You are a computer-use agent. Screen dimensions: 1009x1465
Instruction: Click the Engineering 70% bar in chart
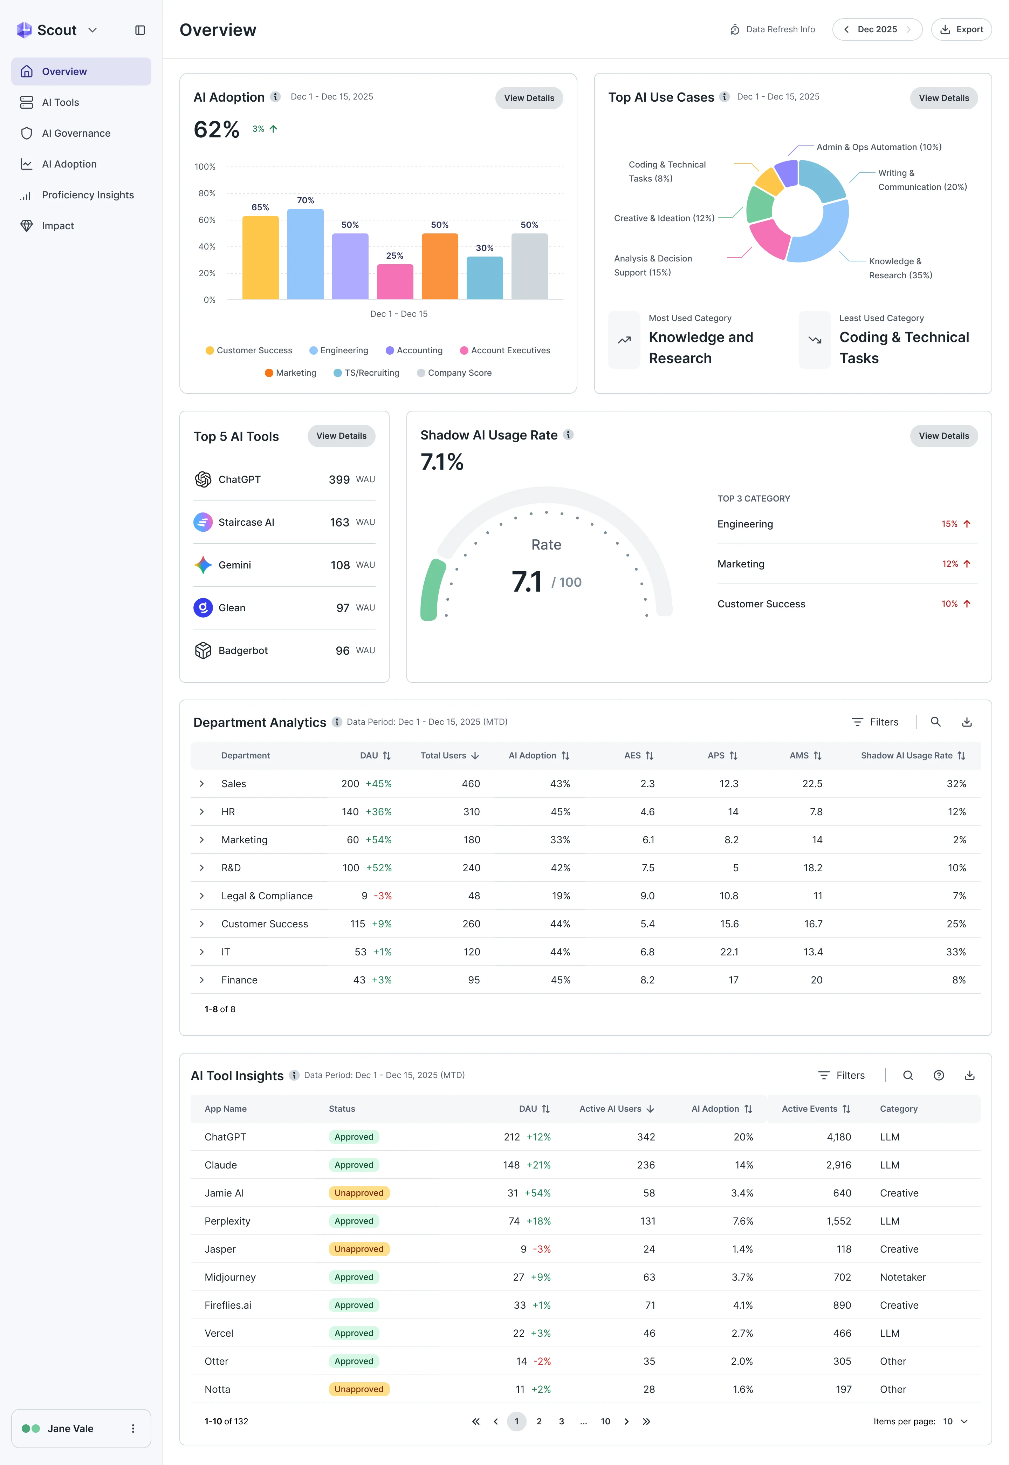pyautogui.click(x=306, y=254)
